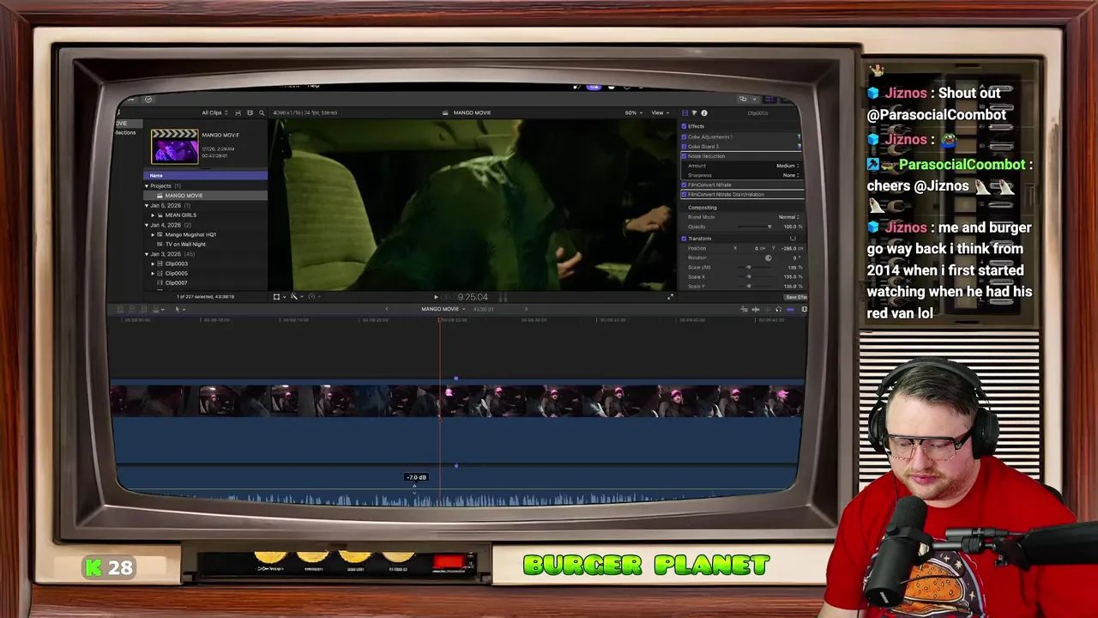Click the play button under the viewer

pyautogui.click(x=434, y=297)
